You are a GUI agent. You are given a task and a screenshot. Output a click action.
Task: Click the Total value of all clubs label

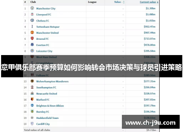[x=37, y=130]
